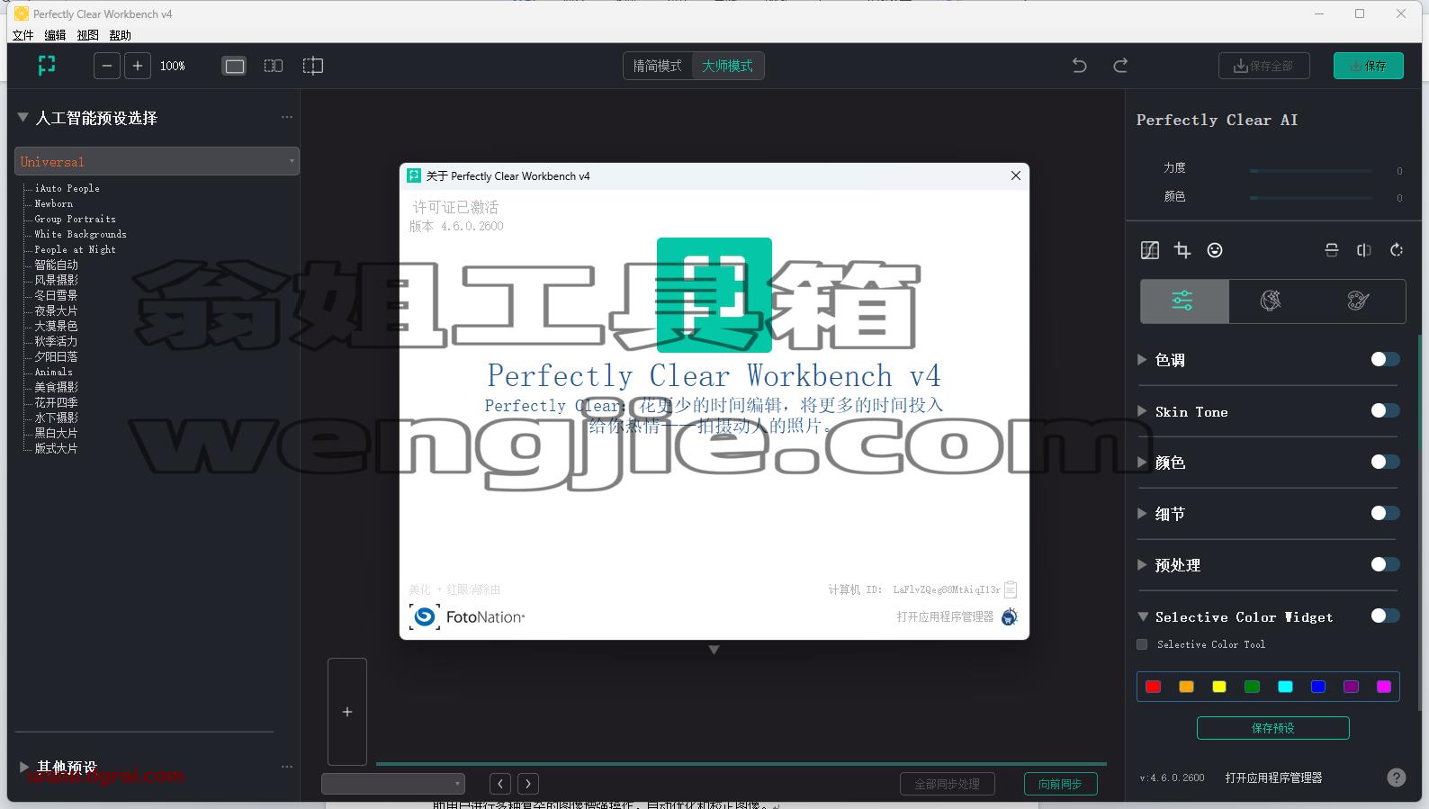This screenshot has width=1429, height=809.
Task: Switch to 大师模式 mode
Action: click(728, 66)
